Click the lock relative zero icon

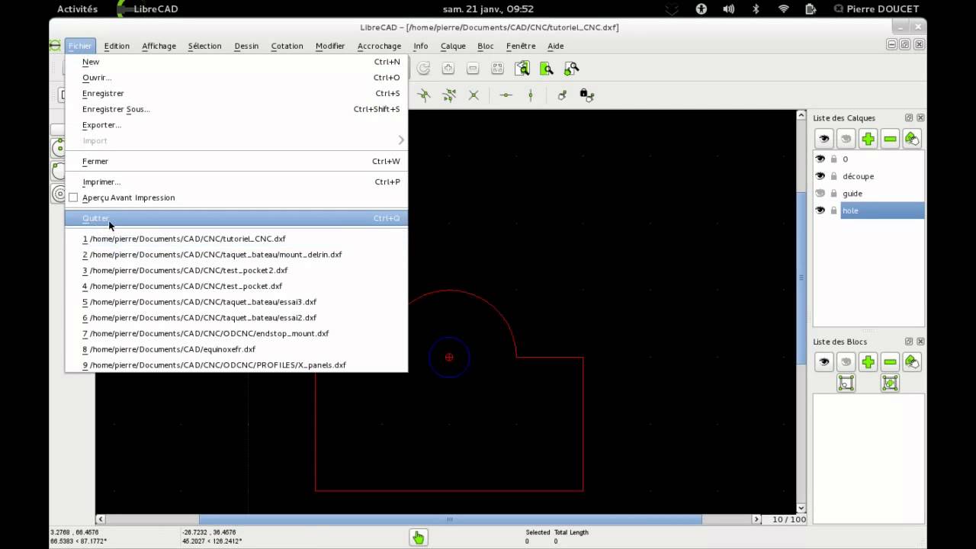[586, 95]
